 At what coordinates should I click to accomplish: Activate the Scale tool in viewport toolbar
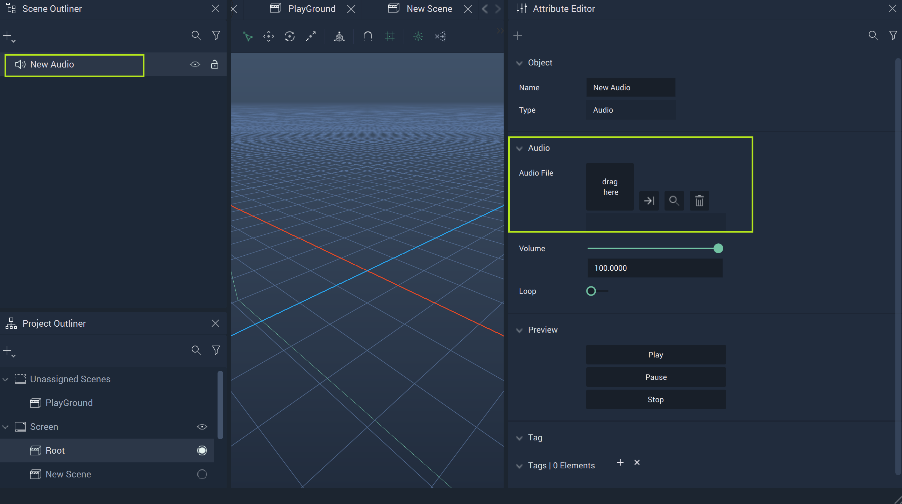click(311, 36)
